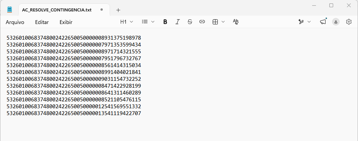Expand the AI rewrite options chevron
Screen dimensions: 358x141
309,22
